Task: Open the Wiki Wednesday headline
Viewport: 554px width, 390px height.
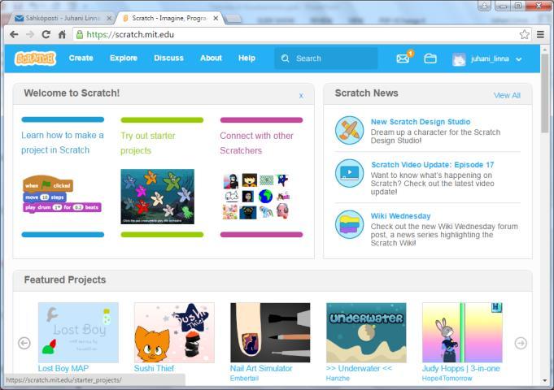Action: (x=401, y=216)
